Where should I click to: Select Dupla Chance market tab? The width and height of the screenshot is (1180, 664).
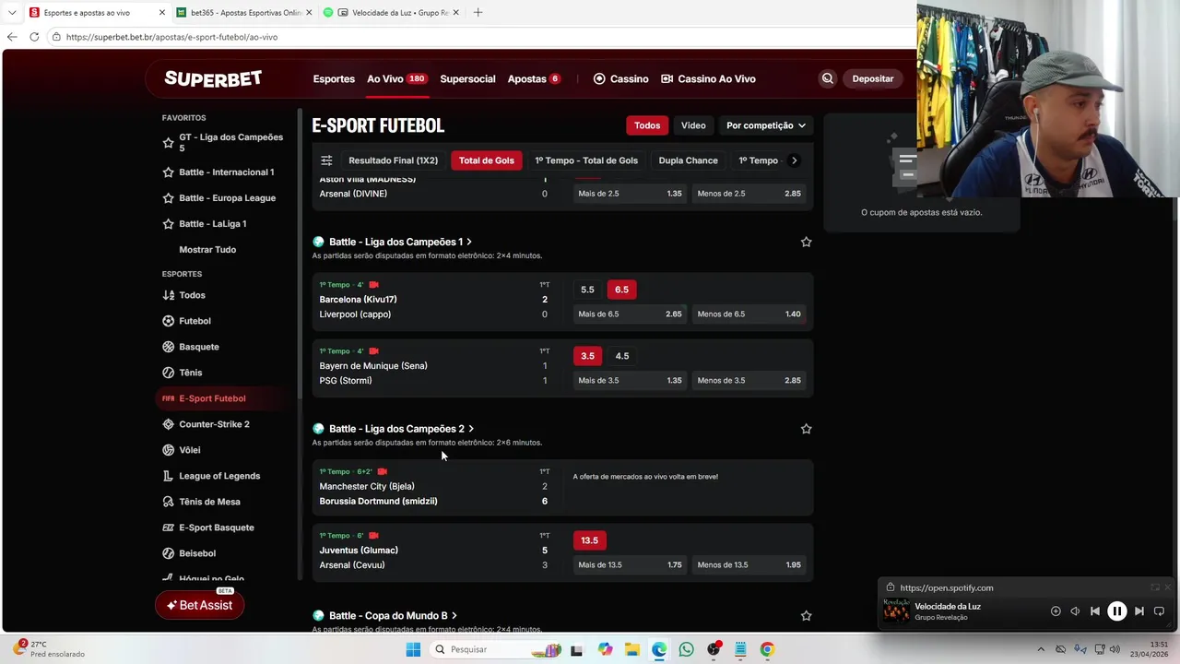coord(688,160)
